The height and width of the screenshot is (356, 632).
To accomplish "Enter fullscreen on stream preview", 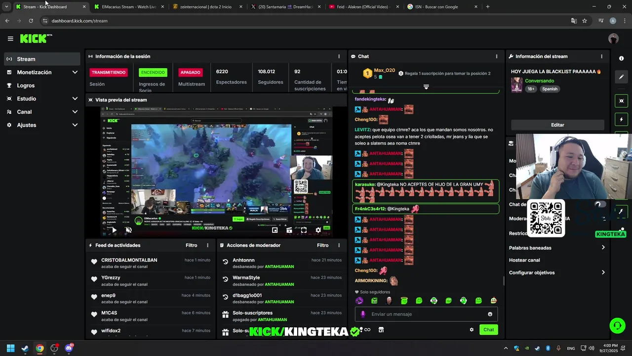I will coord(304,230).
